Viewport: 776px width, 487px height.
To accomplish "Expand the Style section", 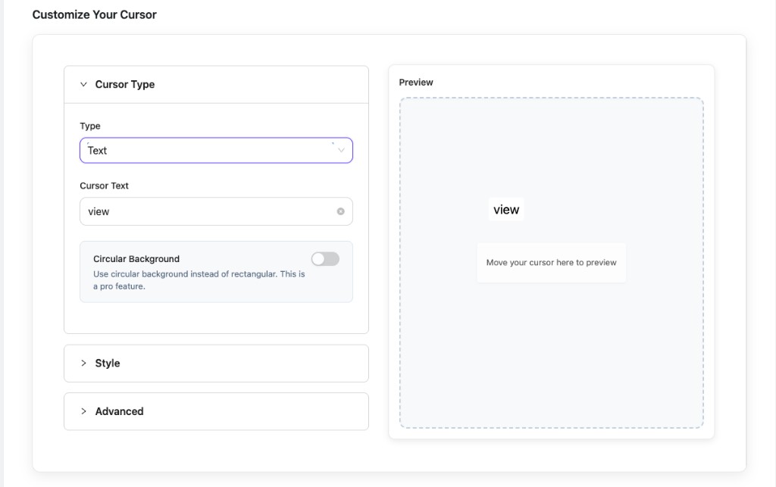I will tap(216, 364).
